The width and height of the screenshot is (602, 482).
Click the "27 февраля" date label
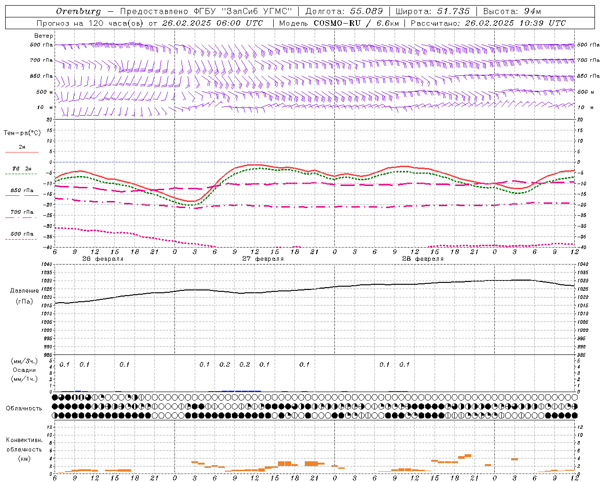click(x=263, y=259)
